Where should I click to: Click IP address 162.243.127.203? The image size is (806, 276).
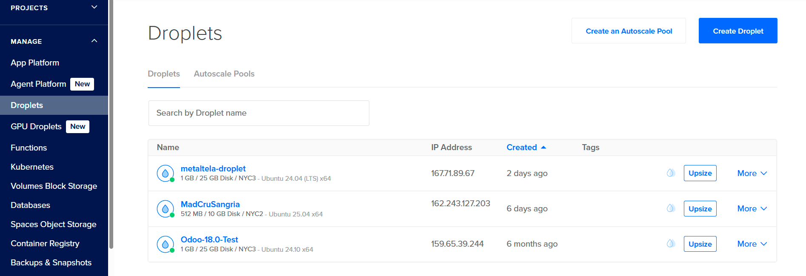(x=460, y=203)
